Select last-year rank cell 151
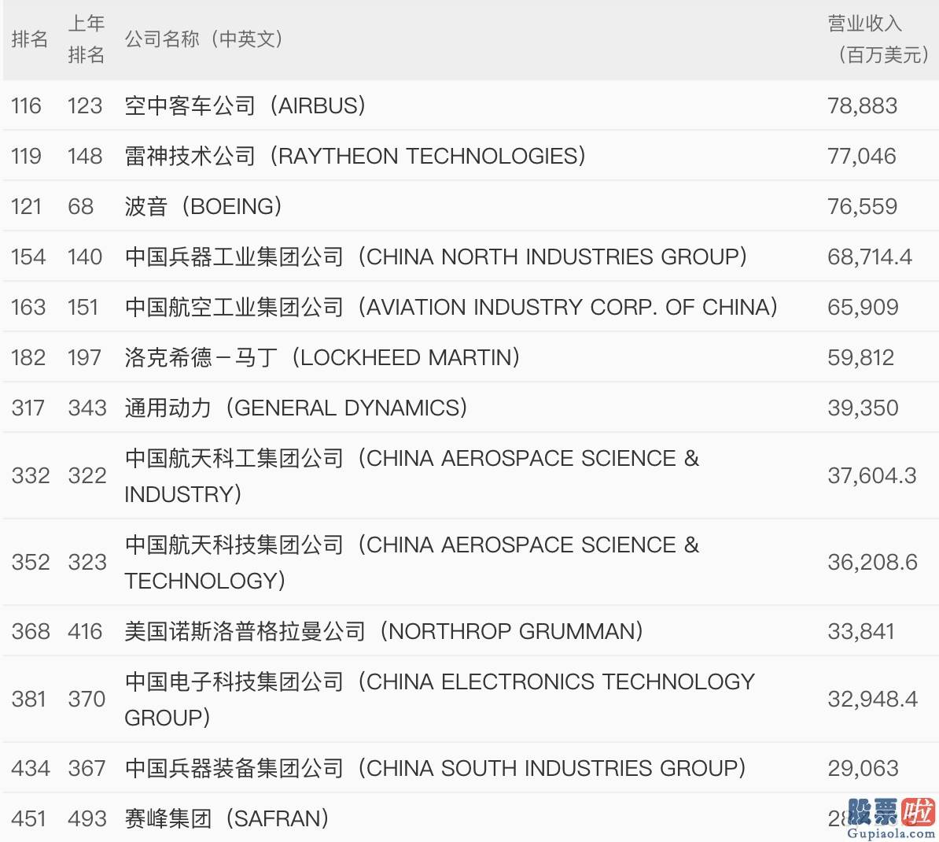Screen dimensions: 939x842 click(83, 307)
